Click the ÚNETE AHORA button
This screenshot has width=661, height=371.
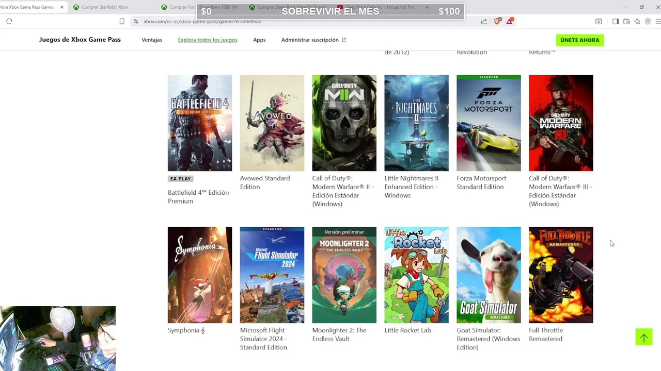tap(580, 40)
